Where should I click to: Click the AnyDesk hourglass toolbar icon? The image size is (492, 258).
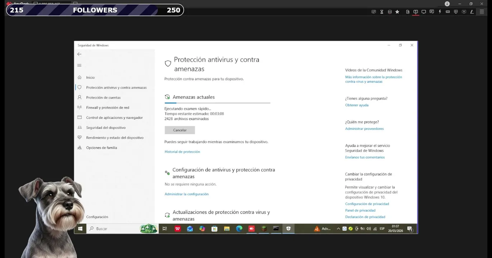(x=382, y=12)
